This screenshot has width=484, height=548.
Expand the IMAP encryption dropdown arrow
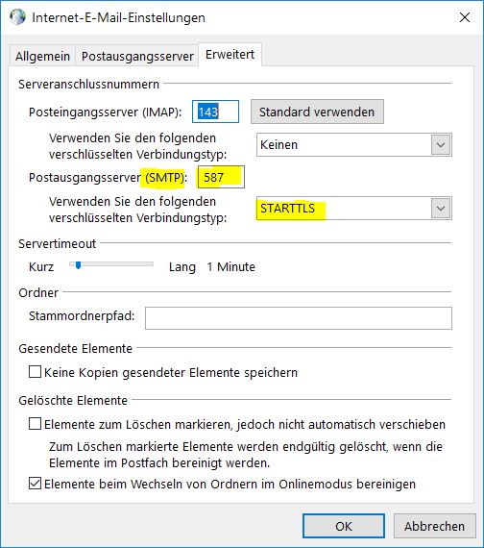click(x=441, y=144)
